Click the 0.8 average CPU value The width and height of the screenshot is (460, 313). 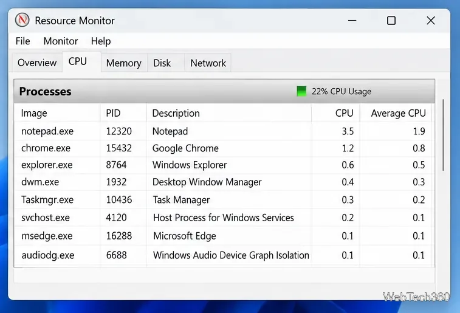(x=419, y=148)
